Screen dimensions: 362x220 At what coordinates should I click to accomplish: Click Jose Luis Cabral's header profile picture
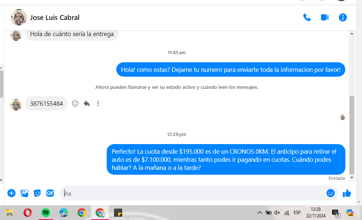pos(19,17)
